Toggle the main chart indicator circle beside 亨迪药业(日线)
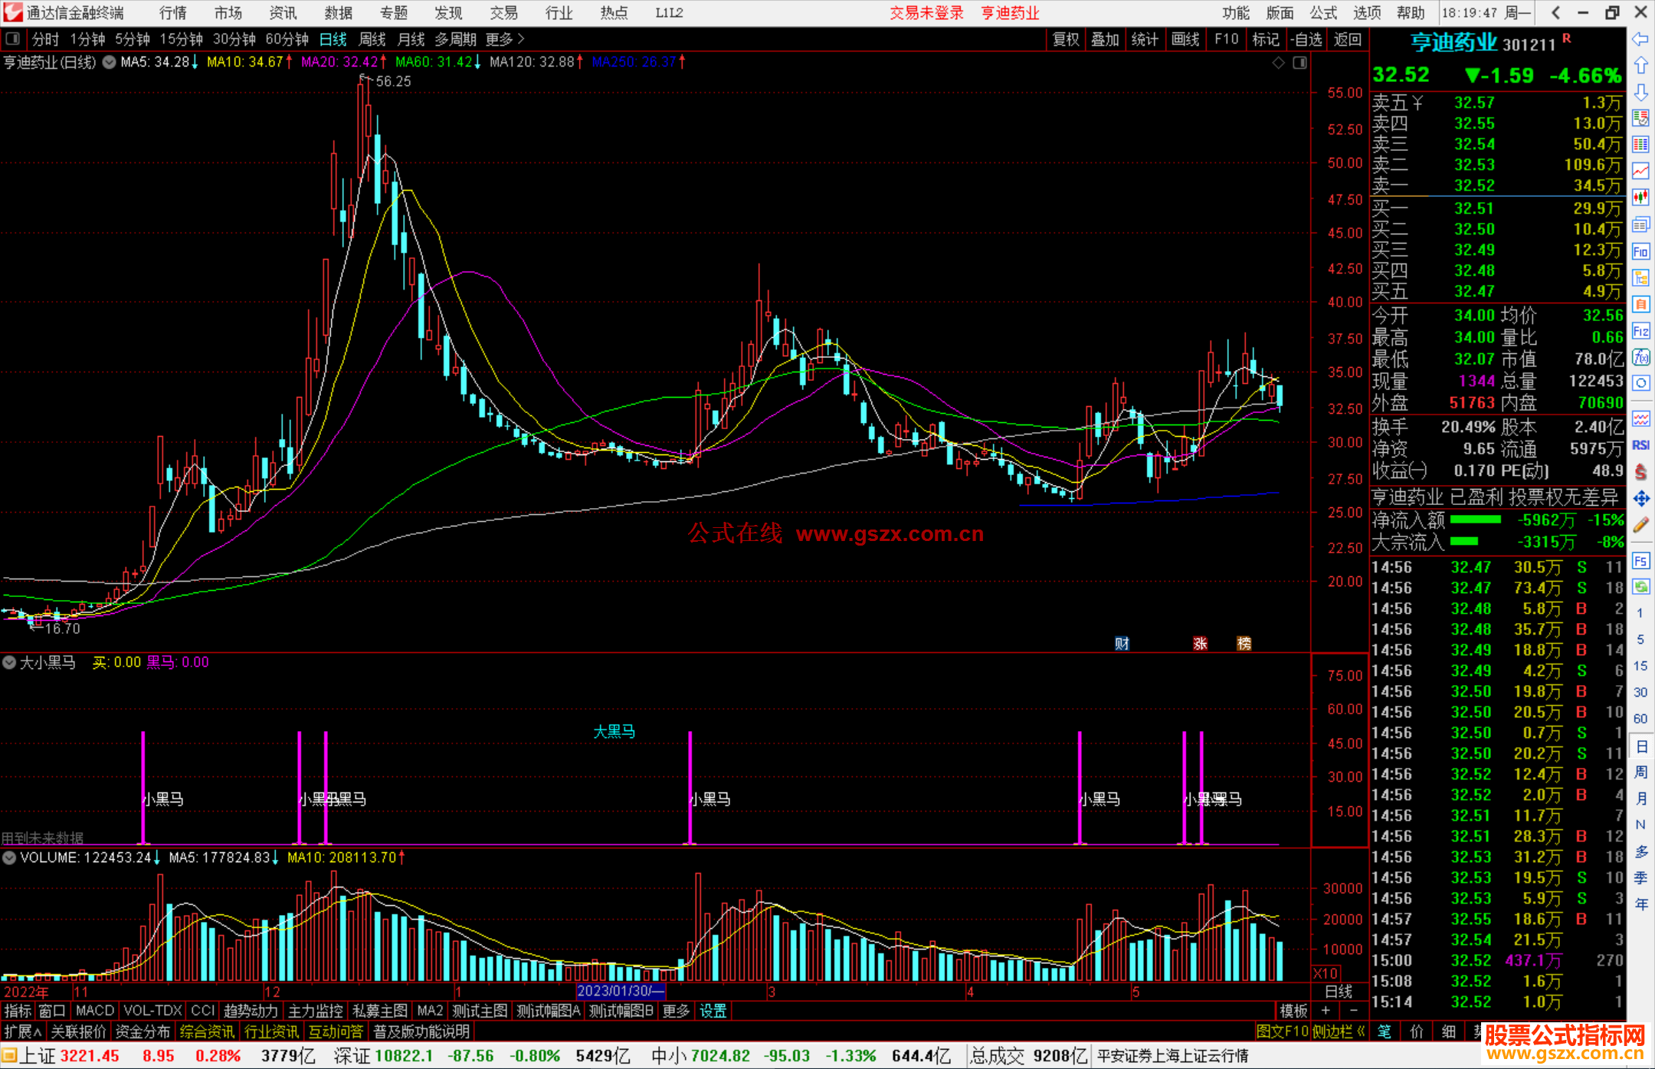1655x1069 pixels. [x=110, y=62]
